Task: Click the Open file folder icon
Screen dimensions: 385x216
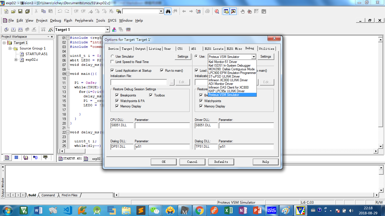Action: point(13,12)
